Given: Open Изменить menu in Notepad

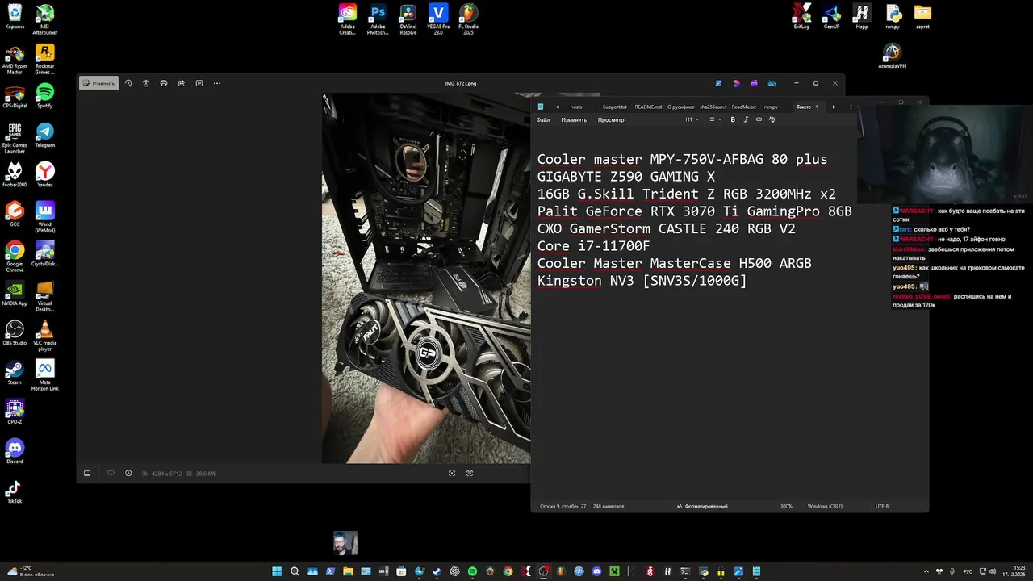Looking at the screenshot, I should 574,120.
